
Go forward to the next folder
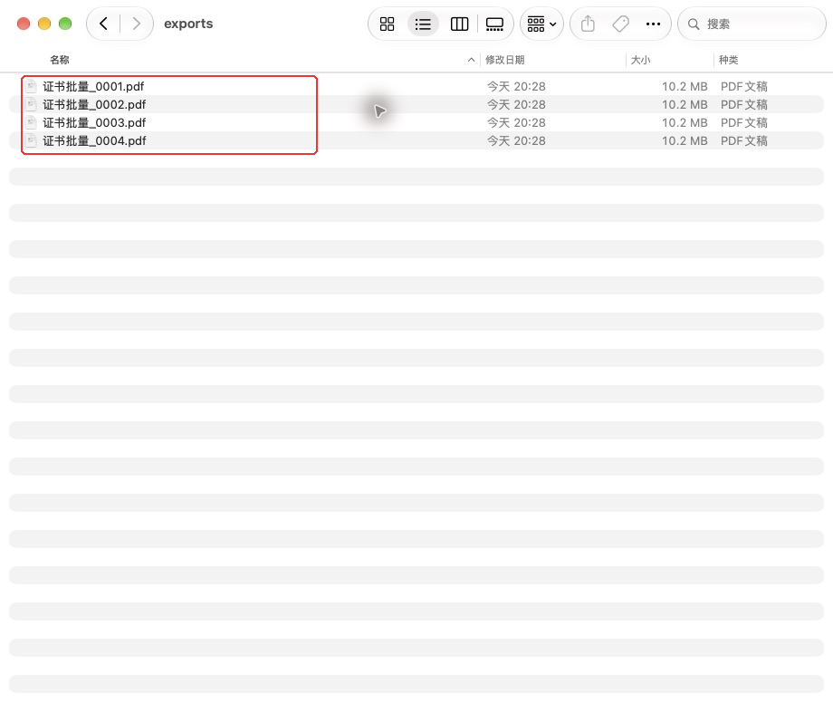[x=137, y=24]
